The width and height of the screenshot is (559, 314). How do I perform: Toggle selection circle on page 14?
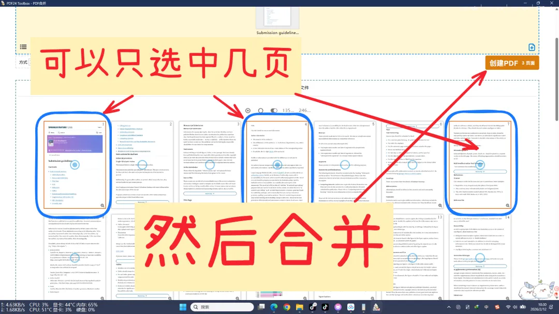tap(480, 258)
